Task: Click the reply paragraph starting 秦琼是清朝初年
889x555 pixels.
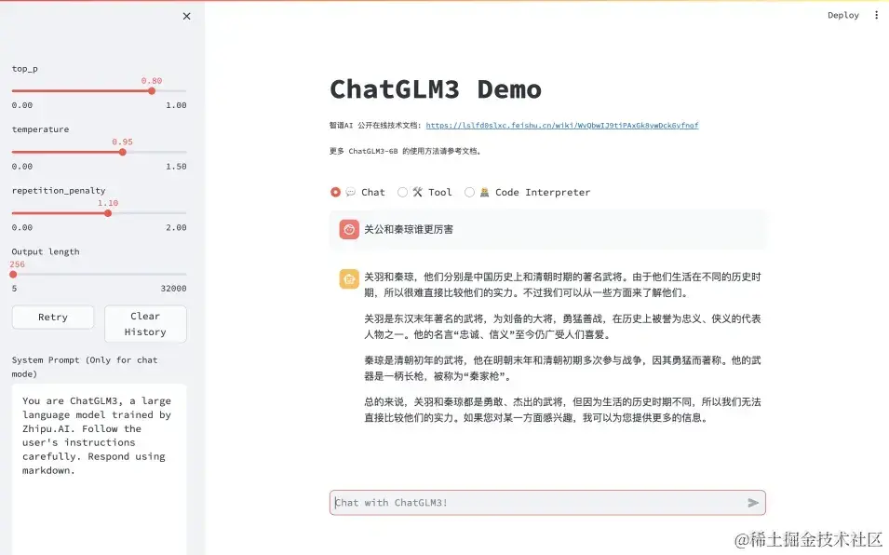Action: pos(562,368)
